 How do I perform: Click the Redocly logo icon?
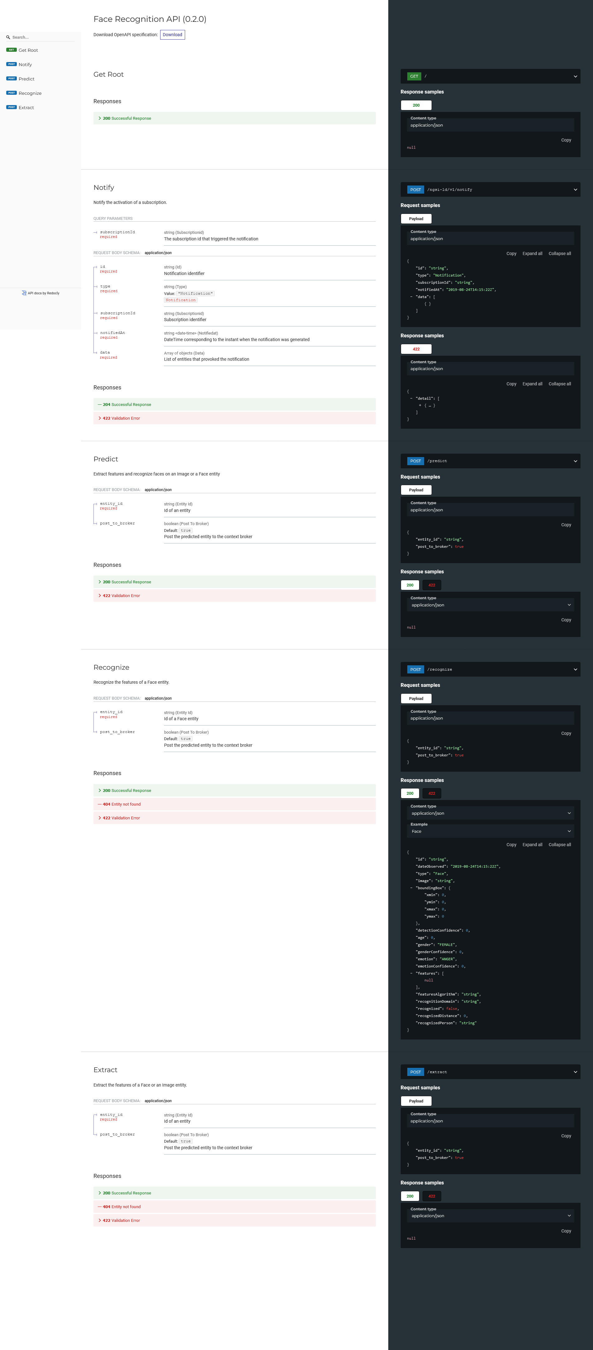pos(24,293)
